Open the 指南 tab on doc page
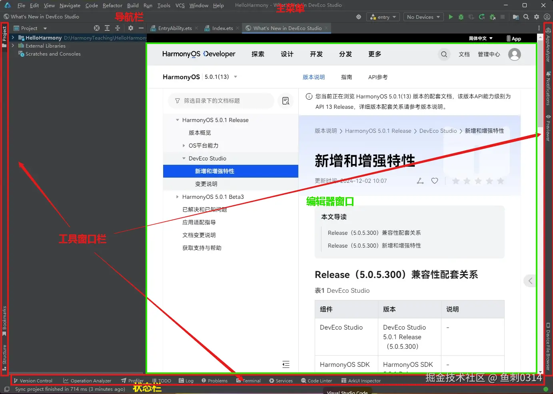553x394 pixels. coord(347,77)
